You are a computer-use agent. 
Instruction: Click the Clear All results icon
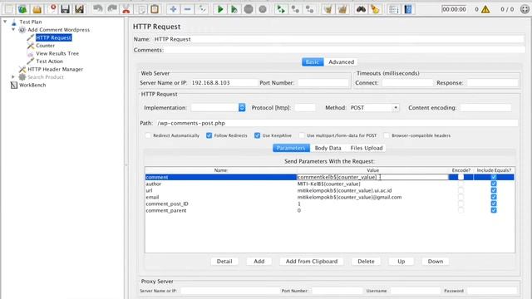pos(342,9)
